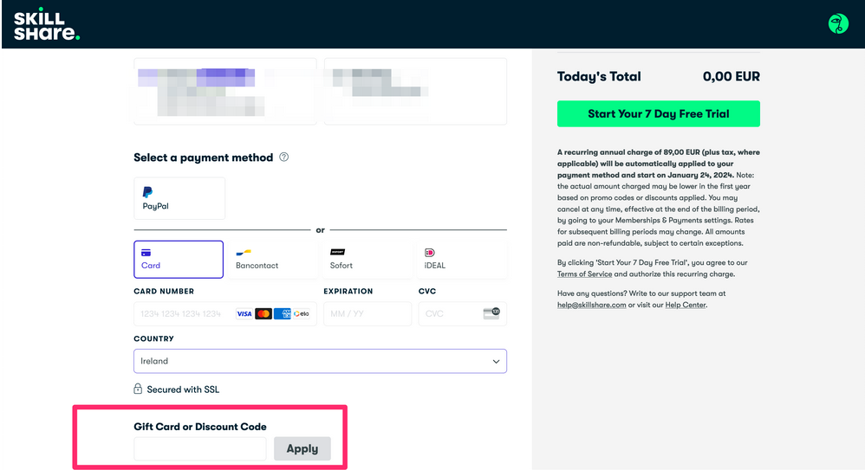865x470 pixels.
Task: Click Start Your 7 Day Free Trial
Action: (659, 113)
